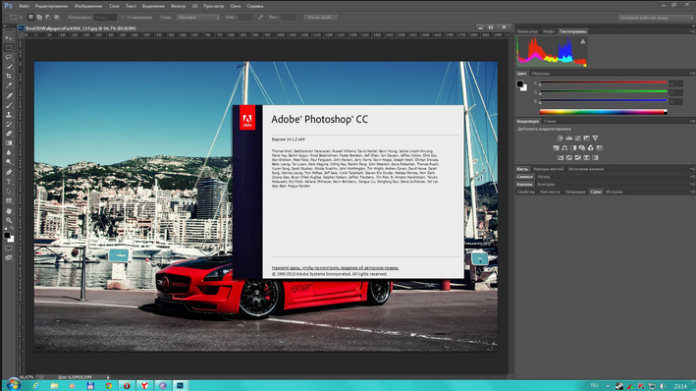Select the Dodge tool
696x391 pixels.
(9, 162)
